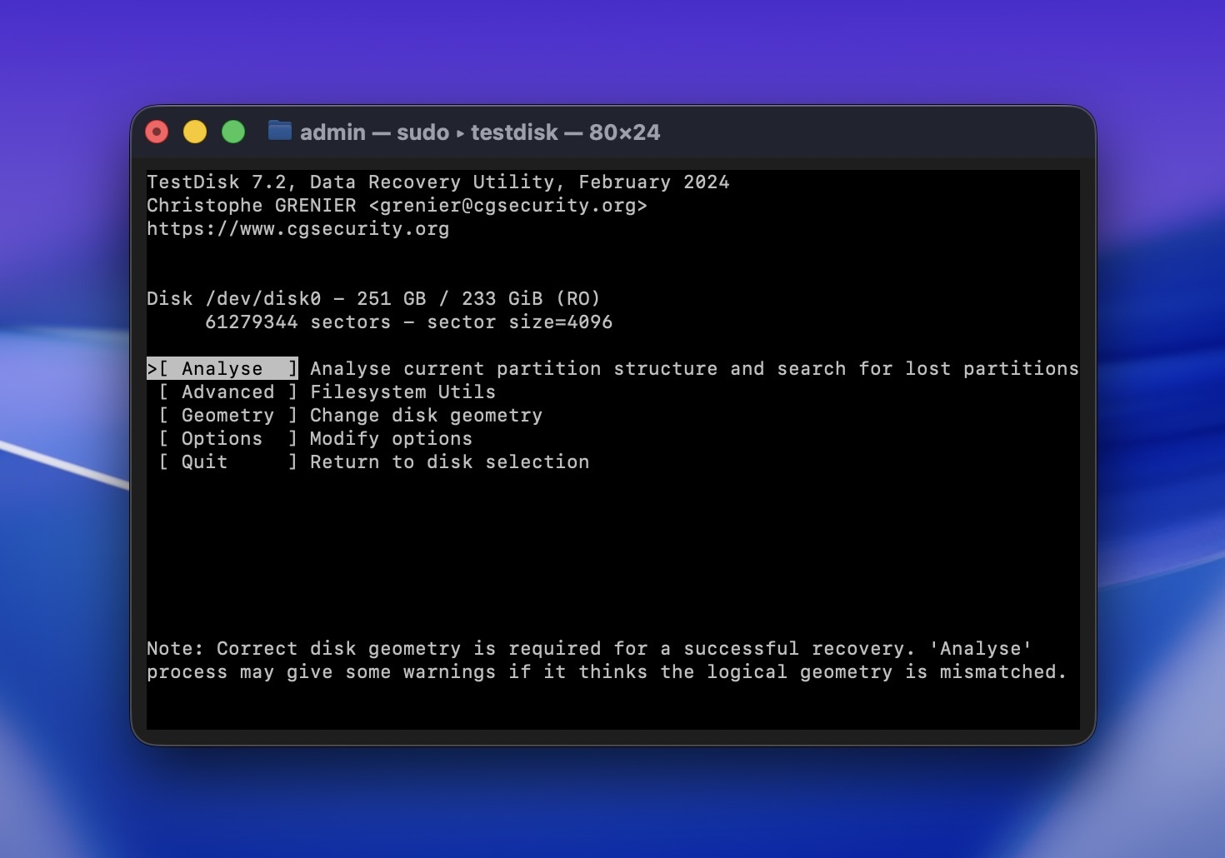The image size is (1225, 858).
Task: Select the Analyse menu entry
Action: 222,368
